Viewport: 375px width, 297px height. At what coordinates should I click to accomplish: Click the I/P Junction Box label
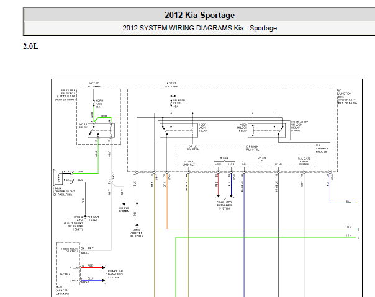pos(347,97)
